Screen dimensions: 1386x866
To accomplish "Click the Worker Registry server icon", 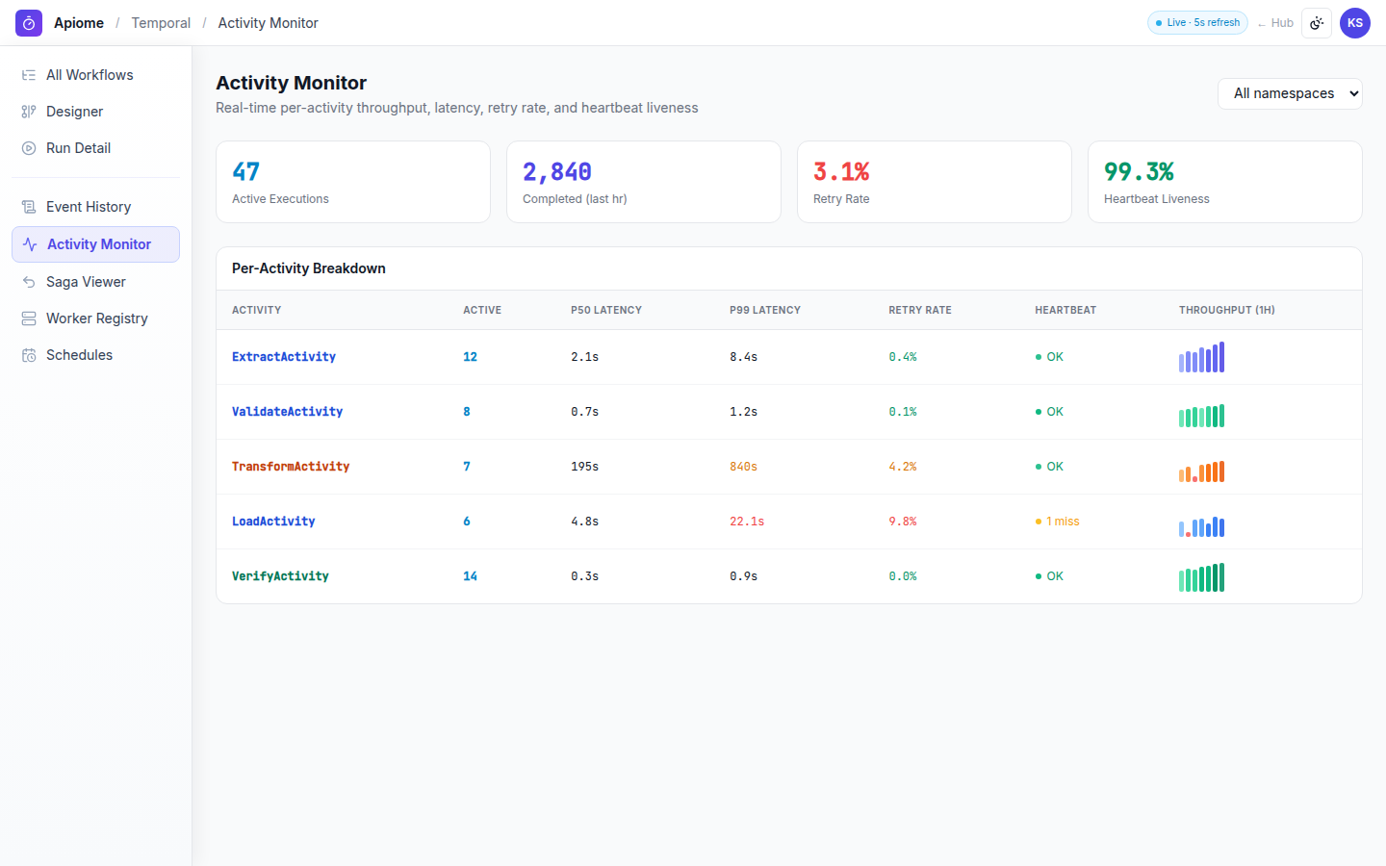I will tap(29, 318).
